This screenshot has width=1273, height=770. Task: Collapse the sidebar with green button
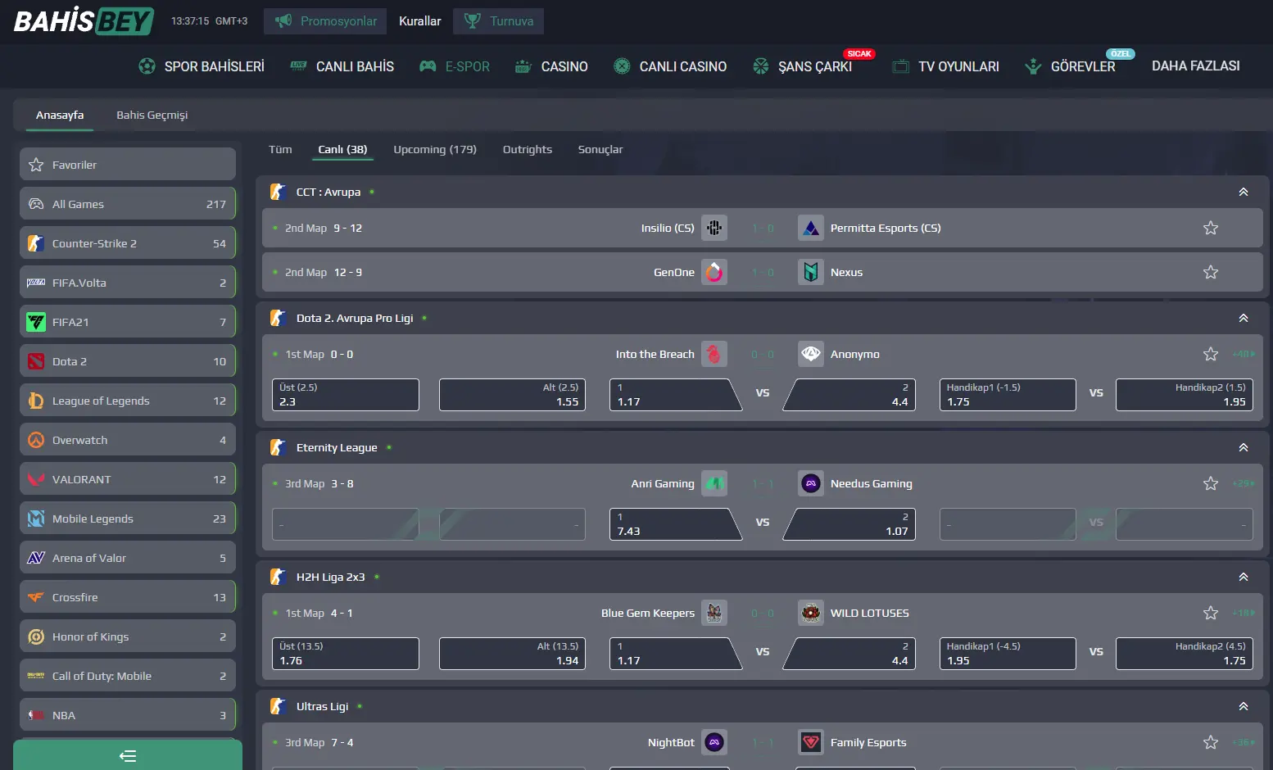coord(128,755)
